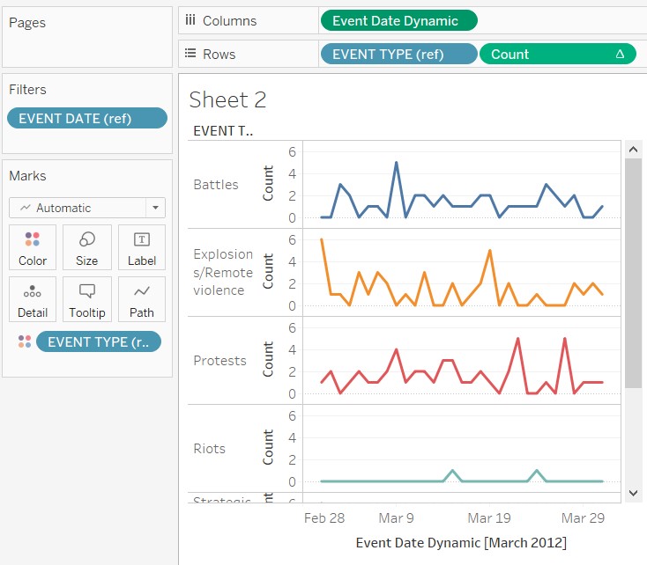
Task: Select the Battles row header
Action: [216, 185]
